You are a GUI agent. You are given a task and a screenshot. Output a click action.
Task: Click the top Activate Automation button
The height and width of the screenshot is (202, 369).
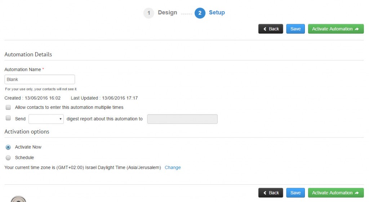pyautogui.click(x=336, y=29)
